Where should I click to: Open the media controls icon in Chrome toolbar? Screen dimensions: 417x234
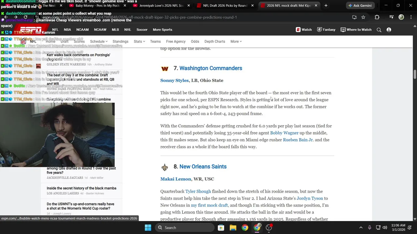(x=392, y=17)
